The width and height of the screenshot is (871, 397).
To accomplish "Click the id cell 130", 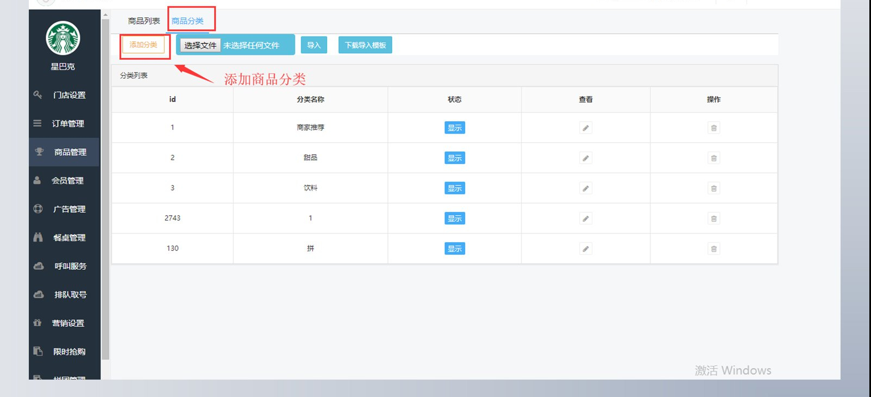I will point(172,249).
